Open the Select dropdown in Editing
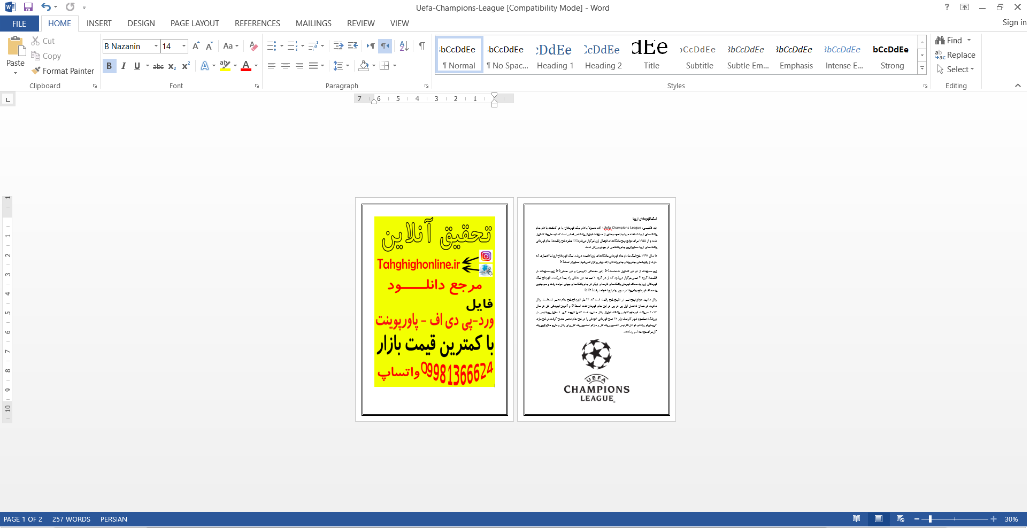Image resolution: width=1030 pixels, height=528 pixels. pyautogui.click(x=956, y=69)
